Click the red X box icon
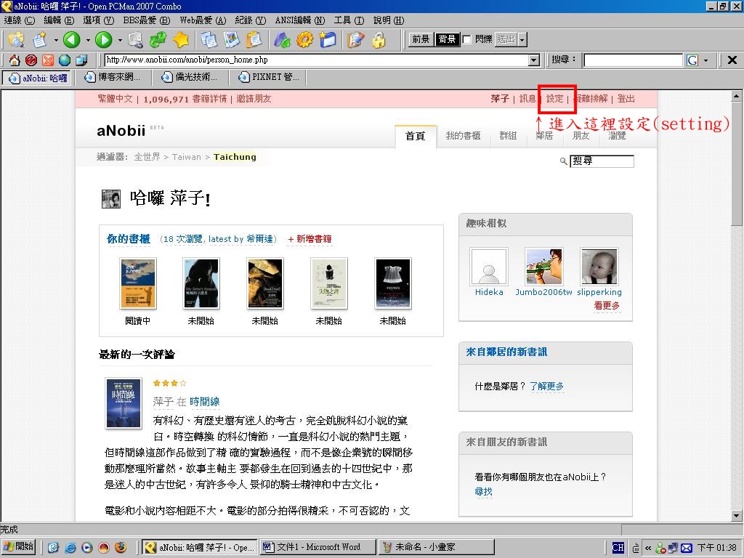 48,60
